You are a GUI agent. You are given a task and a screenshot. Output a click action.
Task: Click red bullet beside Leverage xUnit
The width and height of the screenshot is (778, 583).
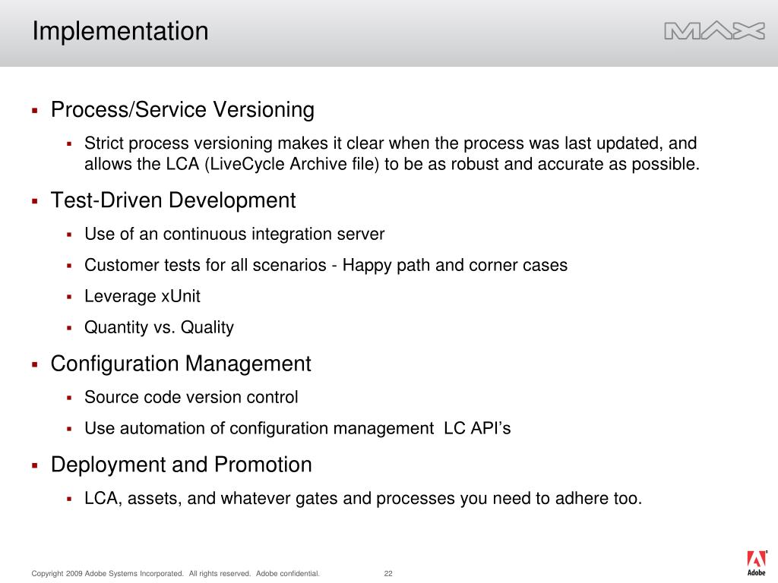[69, 297]
